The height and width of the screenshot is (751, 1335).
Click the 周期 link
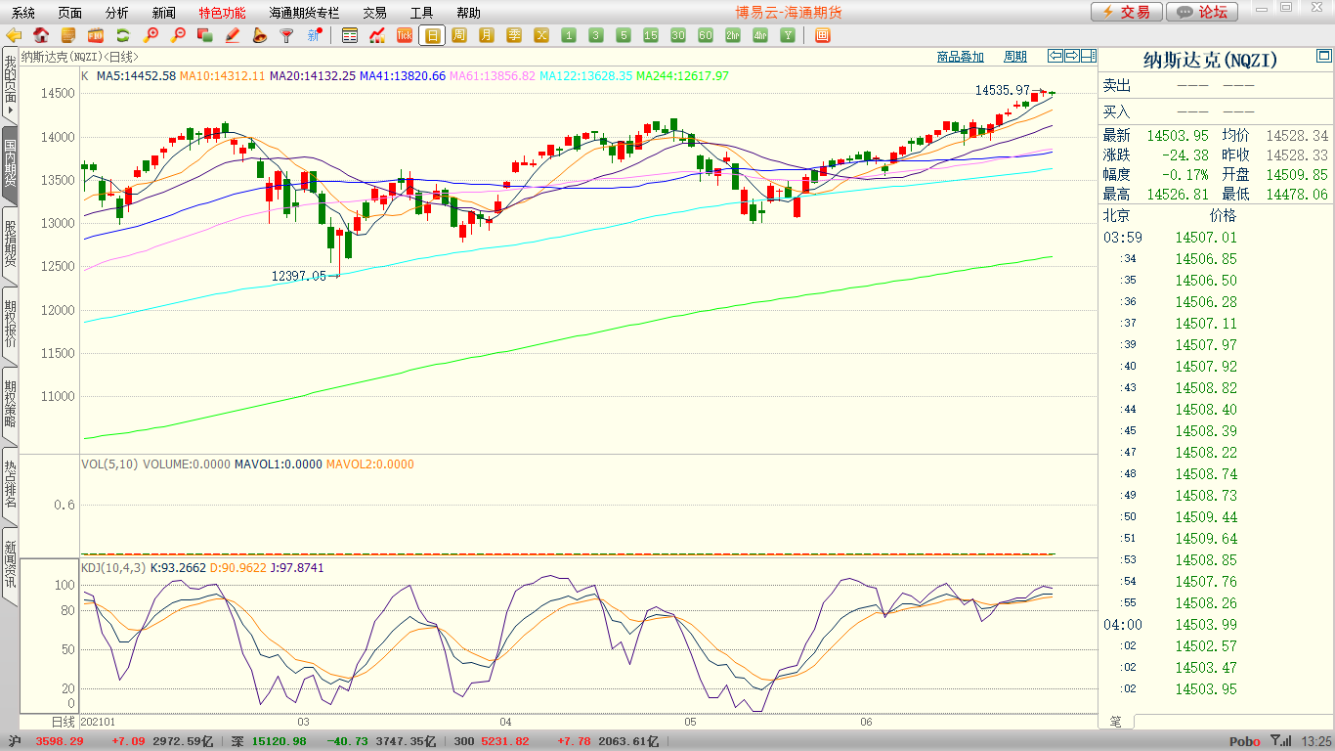pos(1015,57)
